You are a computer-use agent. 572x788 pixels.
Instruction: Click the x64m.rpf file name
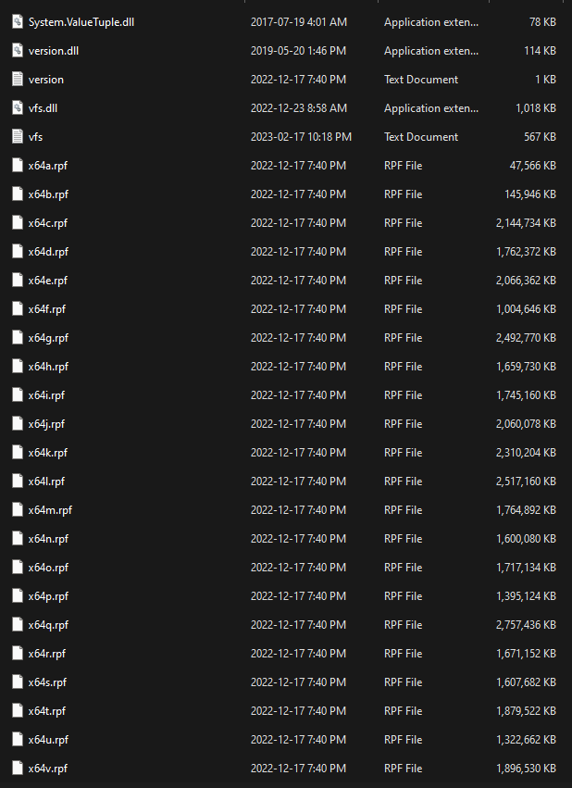[x=50, y=510]
